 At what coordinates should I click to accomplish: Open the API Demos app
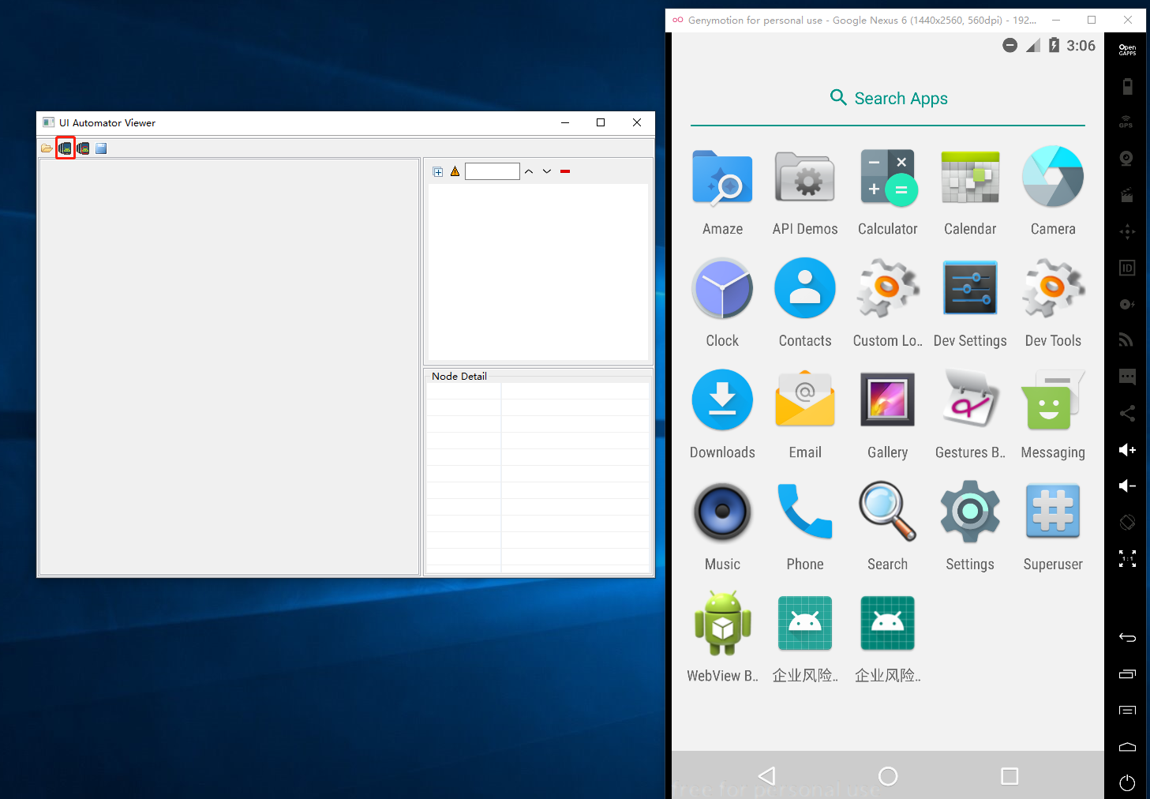click(805, 192)
